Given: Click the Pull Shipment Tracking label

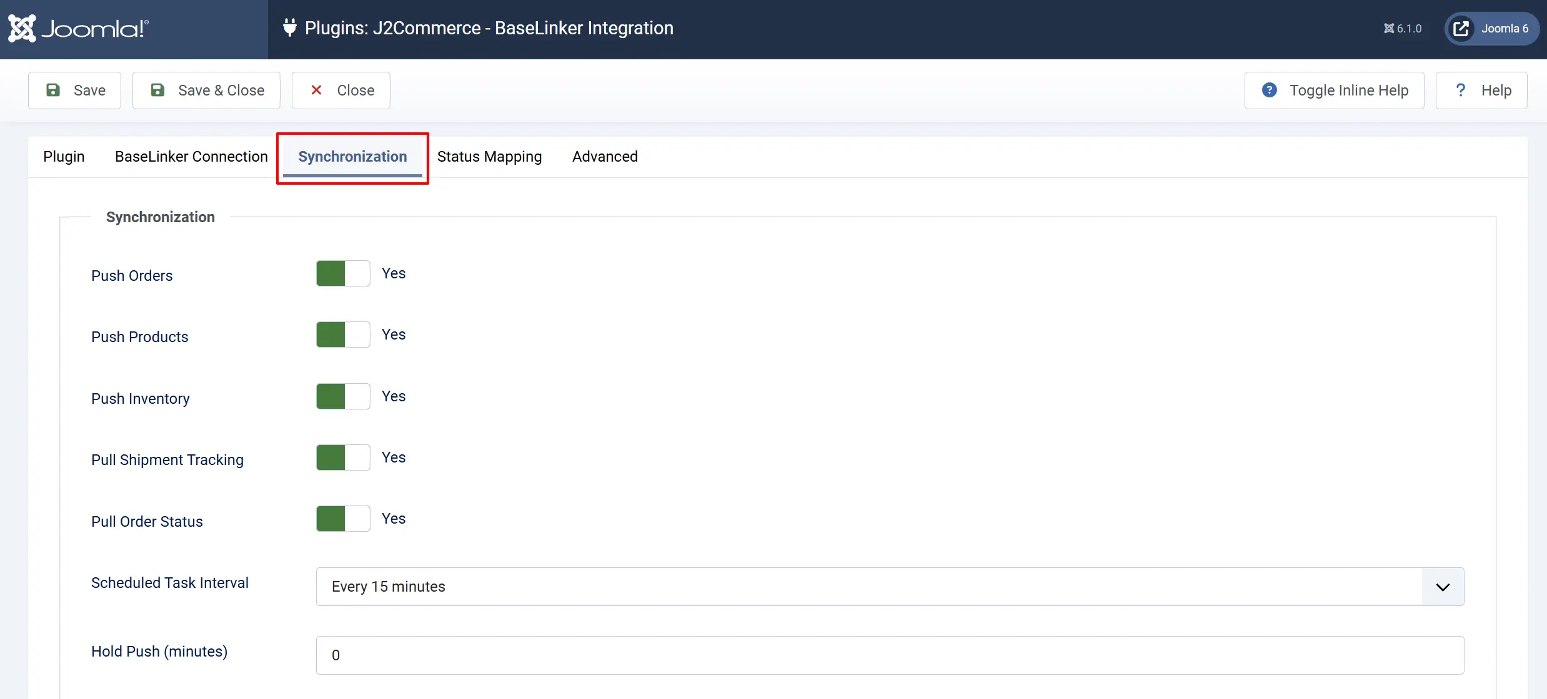Looking at the screenshot, I should click(x=167, y=460).
